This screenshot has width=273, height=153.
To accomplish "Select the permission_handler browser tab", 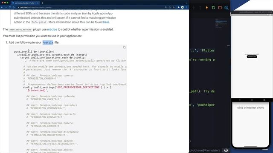I will (x=25, y=3).
